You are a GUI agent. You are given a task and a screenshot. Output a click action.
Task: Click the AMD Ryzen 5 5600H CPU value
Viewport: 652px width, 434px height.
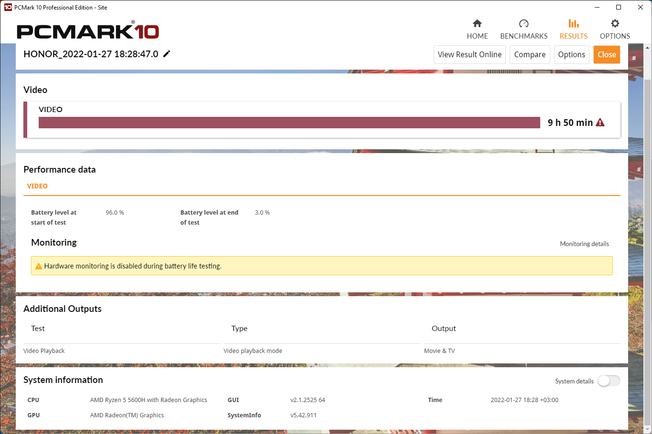point(149,400)
